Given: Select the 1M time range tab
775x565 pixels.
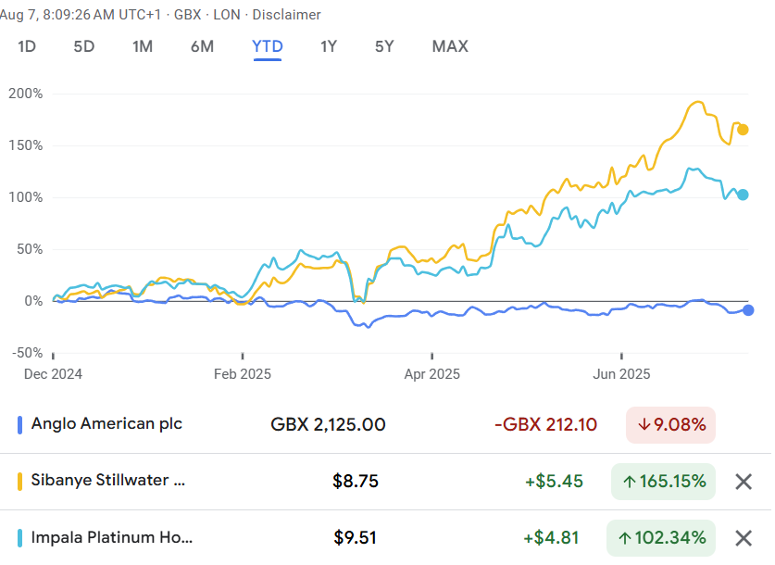Looking at the screenshot, I should (143, 46).
